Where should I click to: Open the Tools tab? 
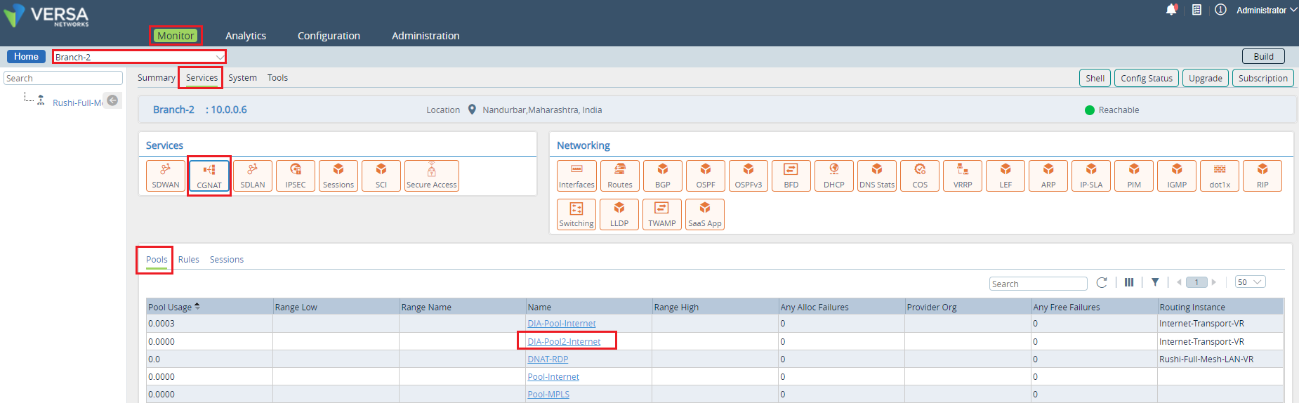pyautogui.click(x=277, y=78)
